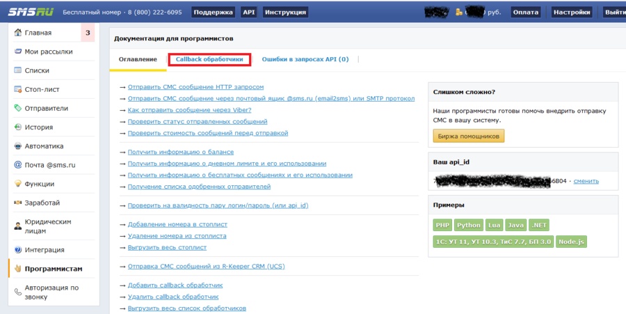
Task: Click the history icon beside История
Action: click(x=17, y=127)
